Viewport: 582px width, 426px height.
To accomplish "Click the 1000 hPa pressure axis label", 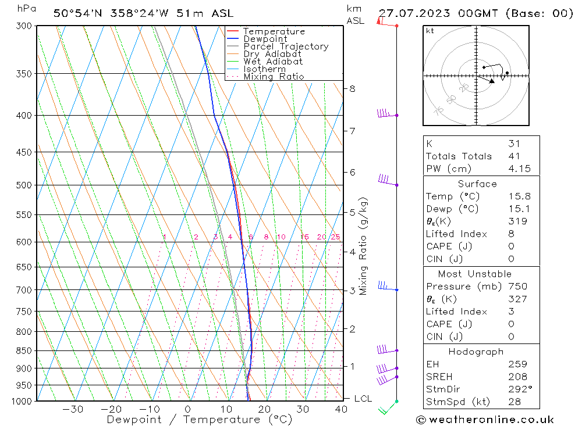I will (x=22, y=401).
